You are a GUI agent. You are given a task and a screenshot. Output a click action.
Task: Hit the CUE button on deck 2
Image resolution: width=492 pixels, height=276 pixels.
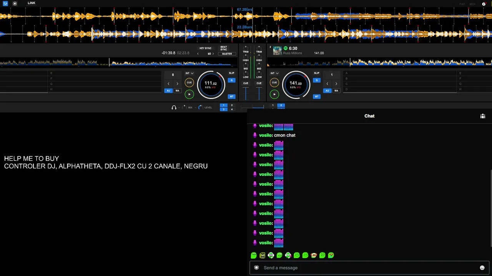pos(274,82)
